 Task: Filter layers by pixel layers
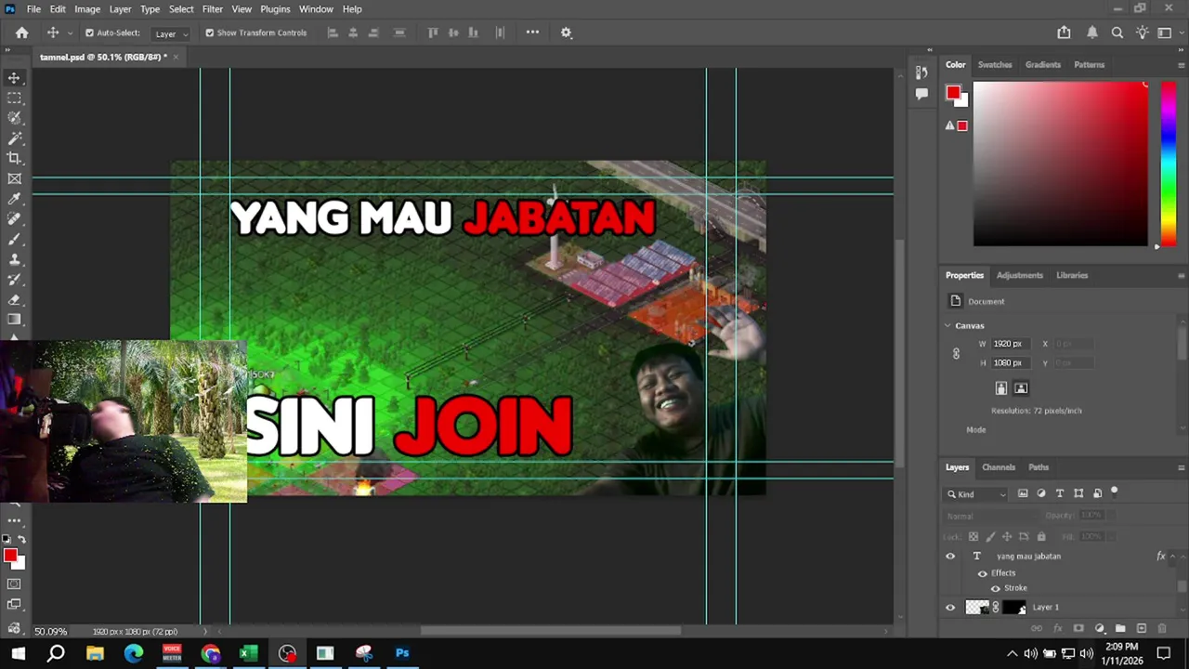tap(1023, 493)
